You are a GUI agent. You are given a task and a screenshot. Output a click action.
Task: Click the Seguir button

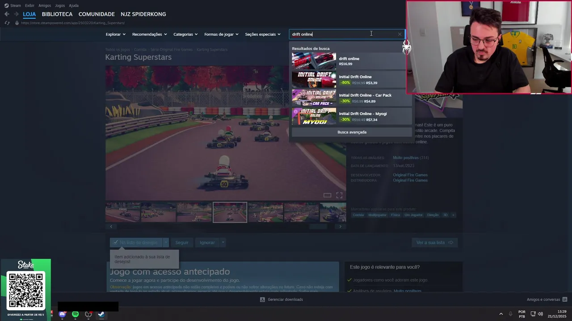182,243
